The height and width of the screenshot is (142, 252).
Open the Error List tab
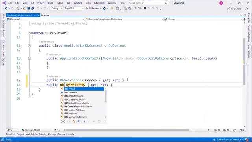[10, 134]
